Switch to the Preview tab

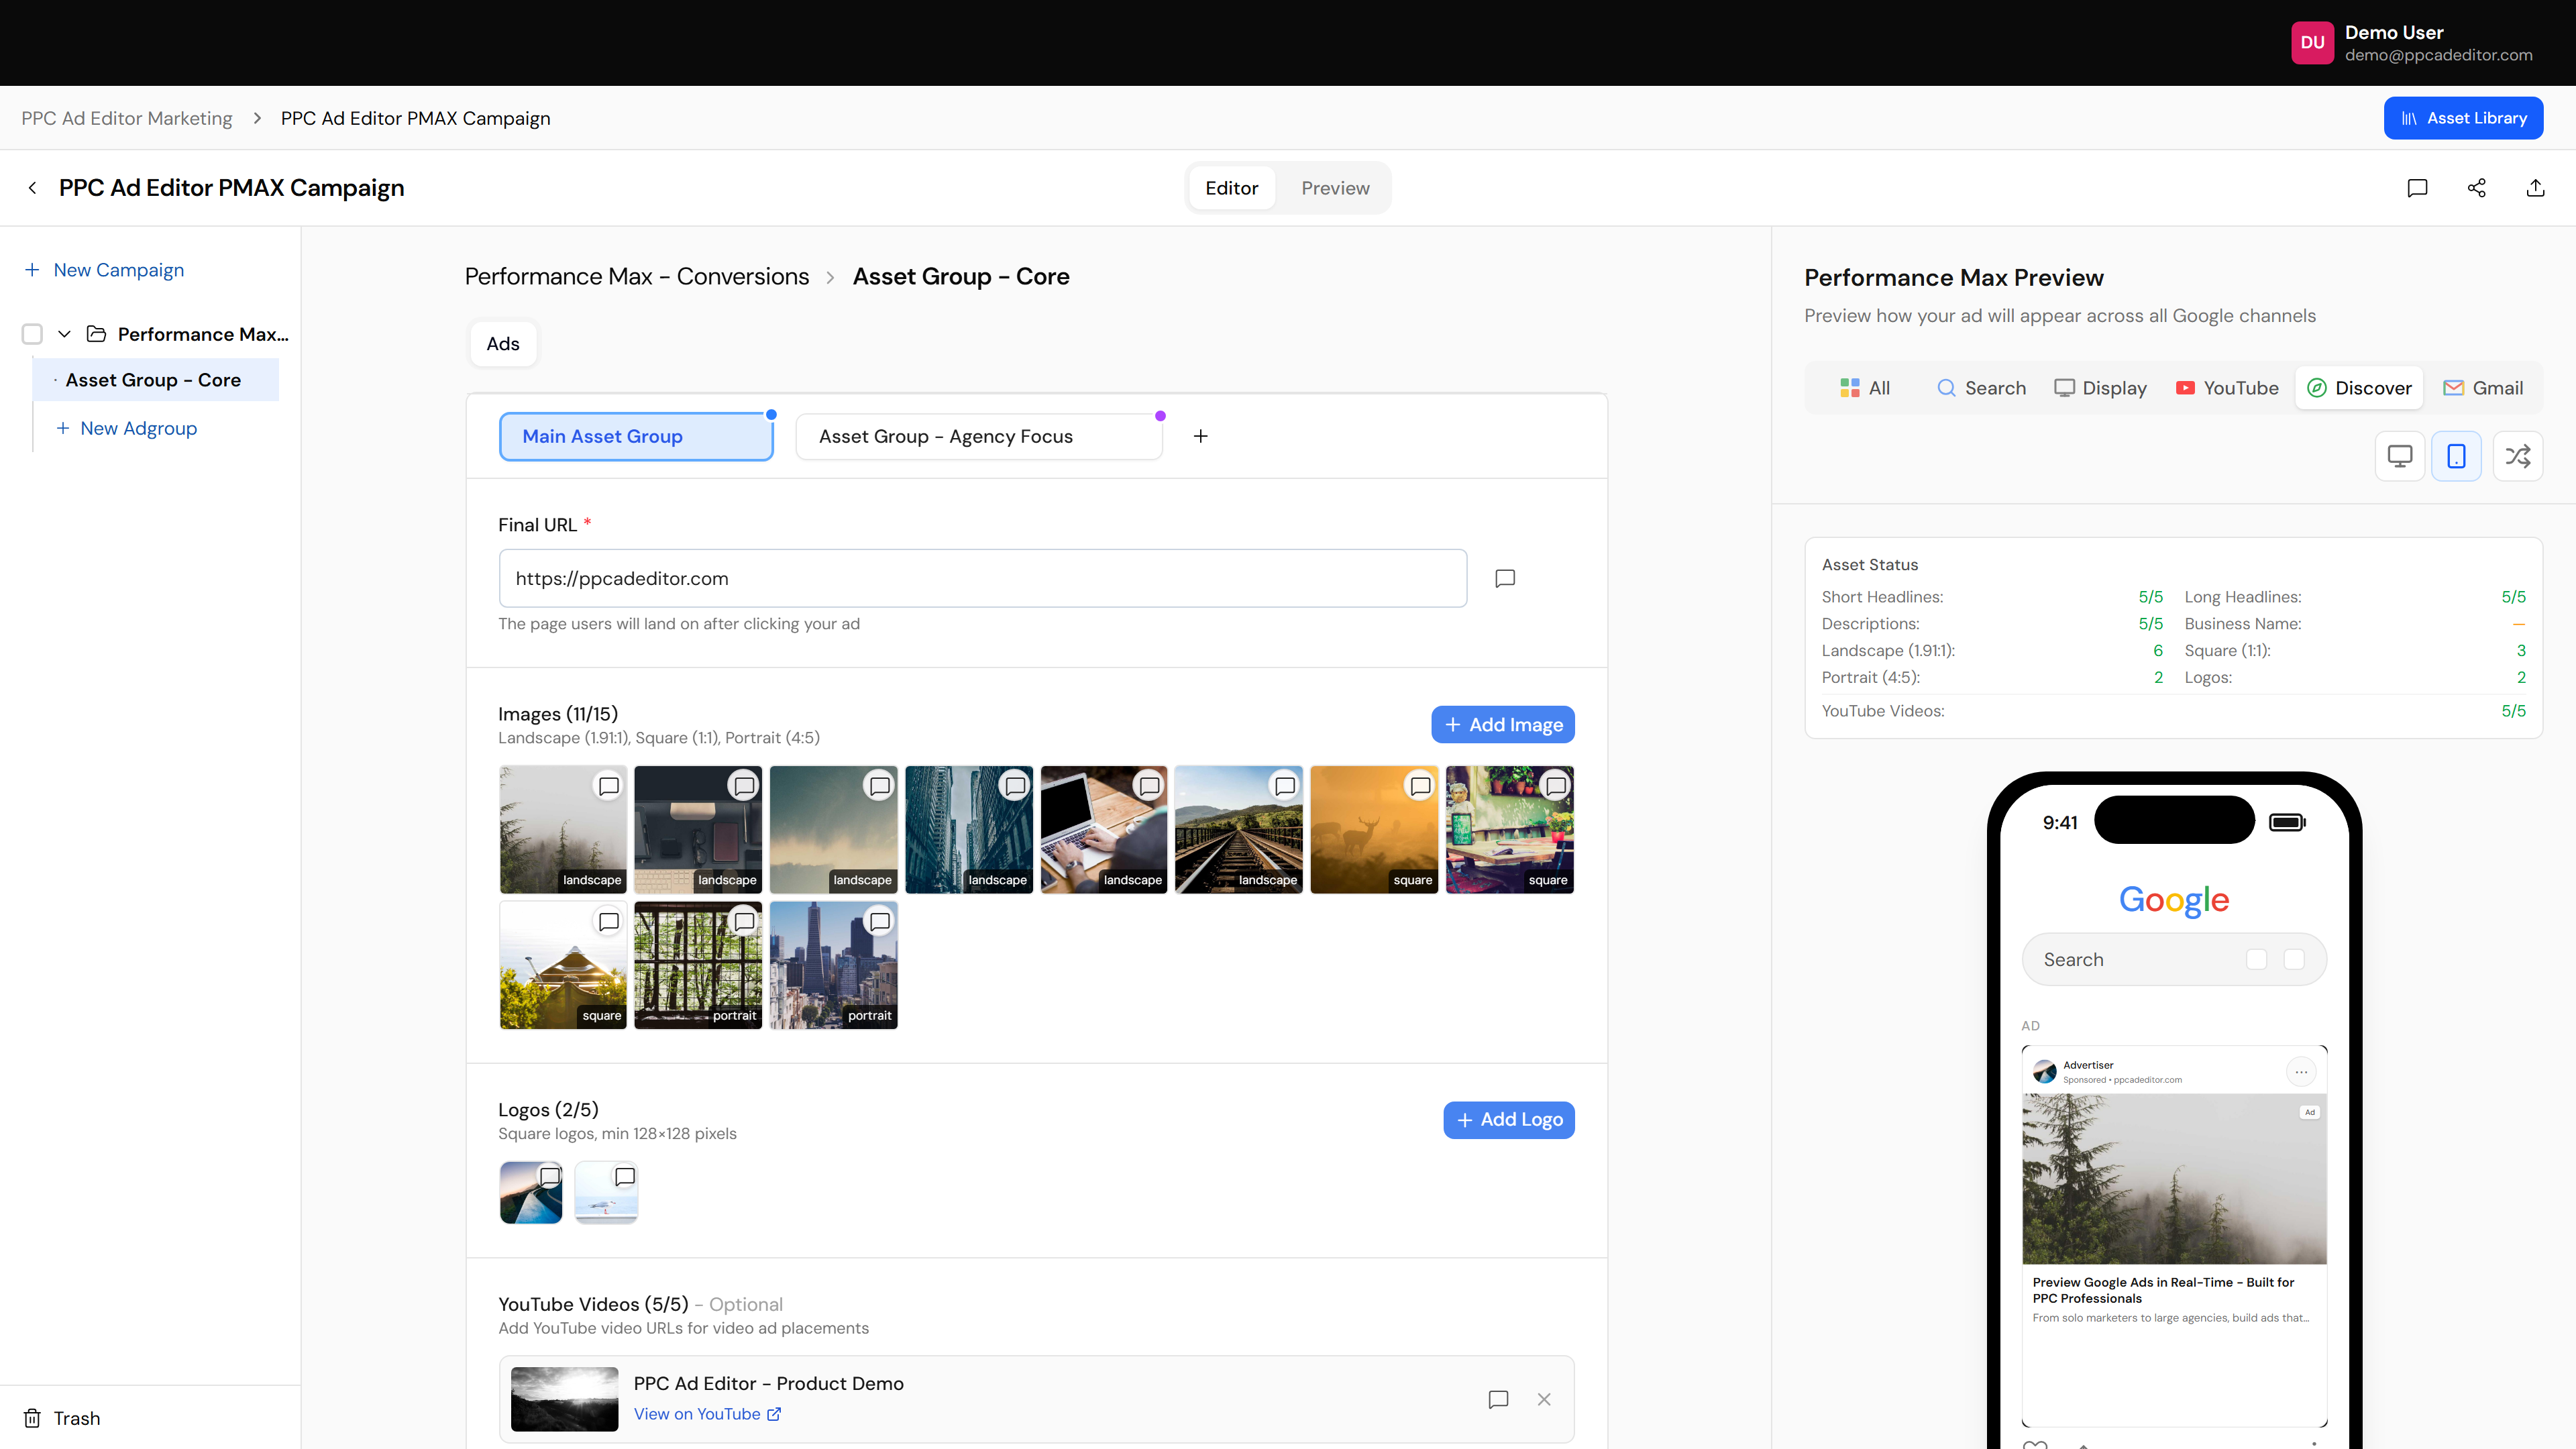click(x=1335, y=188)
